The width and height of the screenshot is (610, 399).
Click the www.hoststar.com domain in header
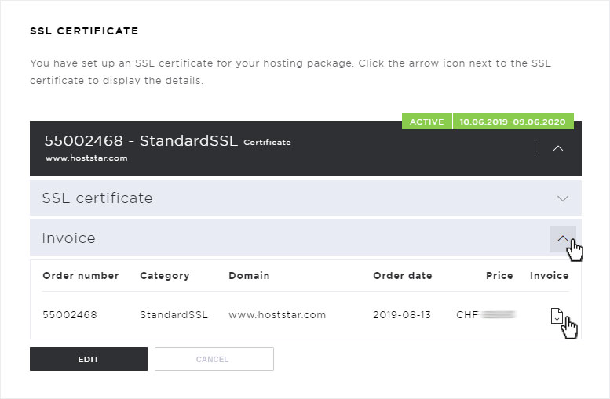(86, 158)
